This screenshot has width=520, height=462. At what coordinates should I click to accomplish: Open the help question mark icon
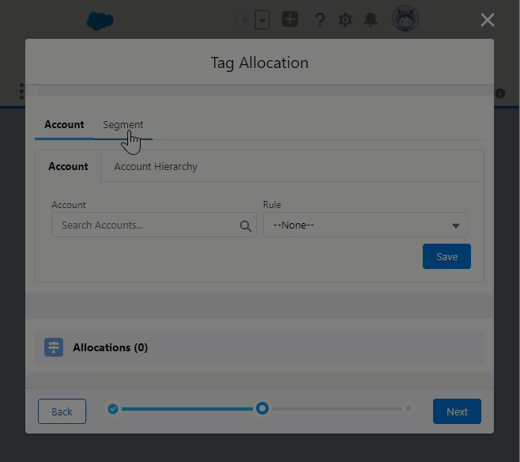pyautogui.click(x=319, y=20)
